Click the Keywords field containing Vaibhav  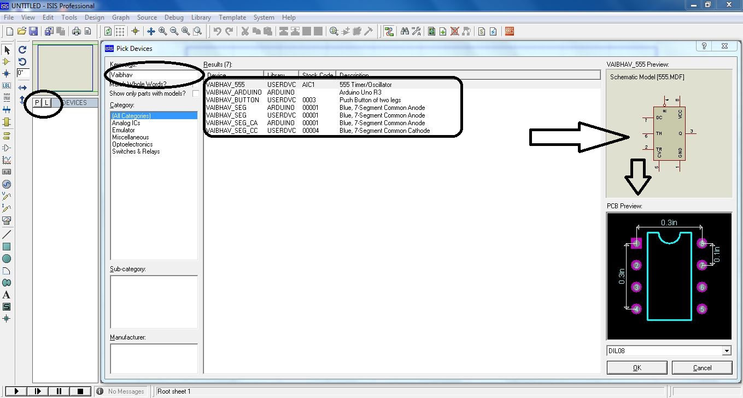click(x=154, y=74)
